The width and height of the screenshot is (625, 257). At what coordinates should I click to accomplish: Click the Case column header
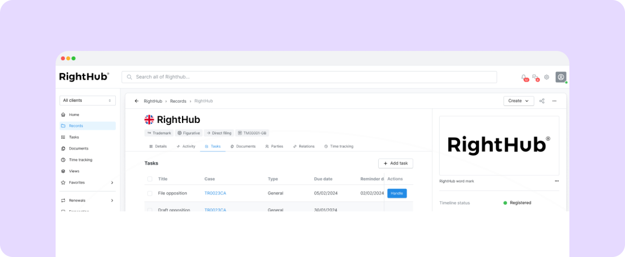coord(210,179)
